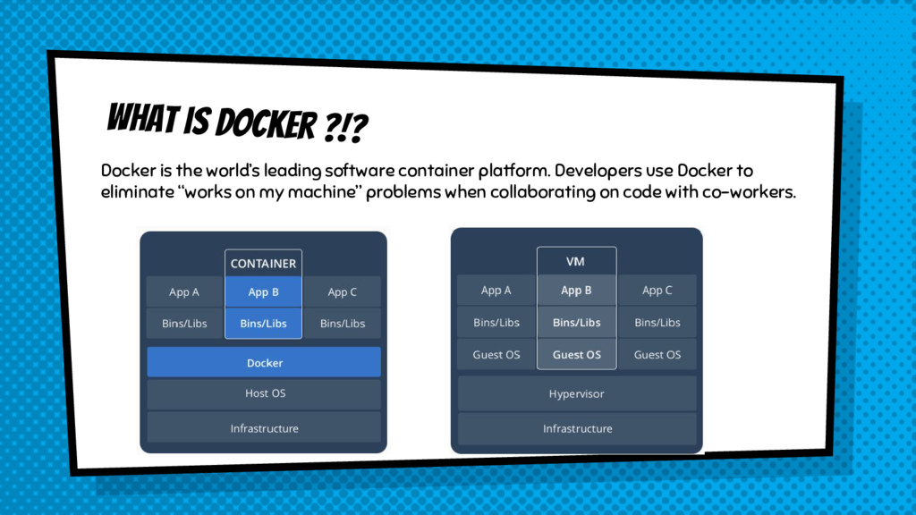The height and width of the screenshot is (515, 916).
Task: Click the "WHAT IS DOCKER ?!?" title
Action: [x=237, y=122]
